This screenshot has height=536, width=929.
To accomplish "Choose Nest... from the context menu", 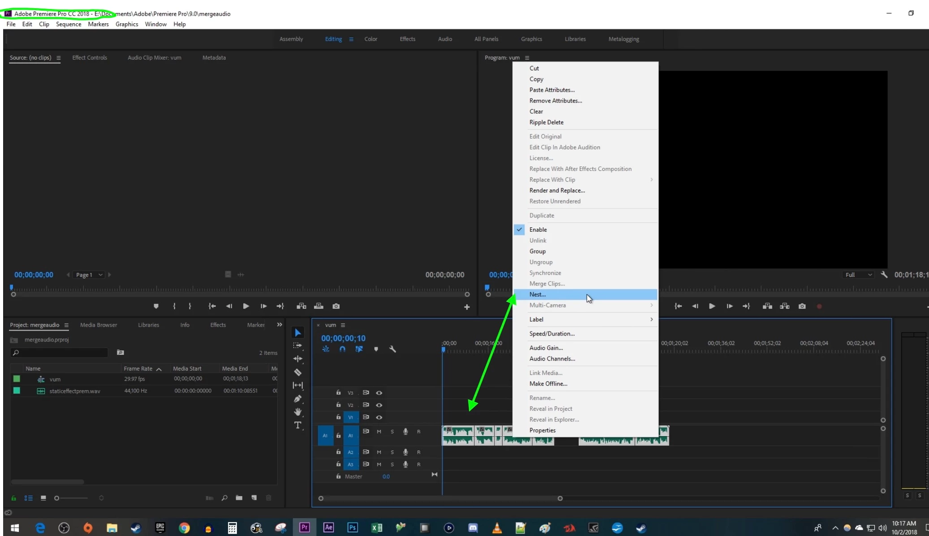I will 538,294.
